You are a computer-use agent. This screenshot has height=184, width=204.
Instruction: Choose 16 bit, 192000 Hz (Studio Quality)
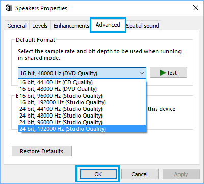pos(82,102)
